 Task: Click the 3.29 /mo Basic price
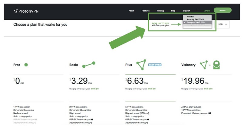tap(81, 81)
